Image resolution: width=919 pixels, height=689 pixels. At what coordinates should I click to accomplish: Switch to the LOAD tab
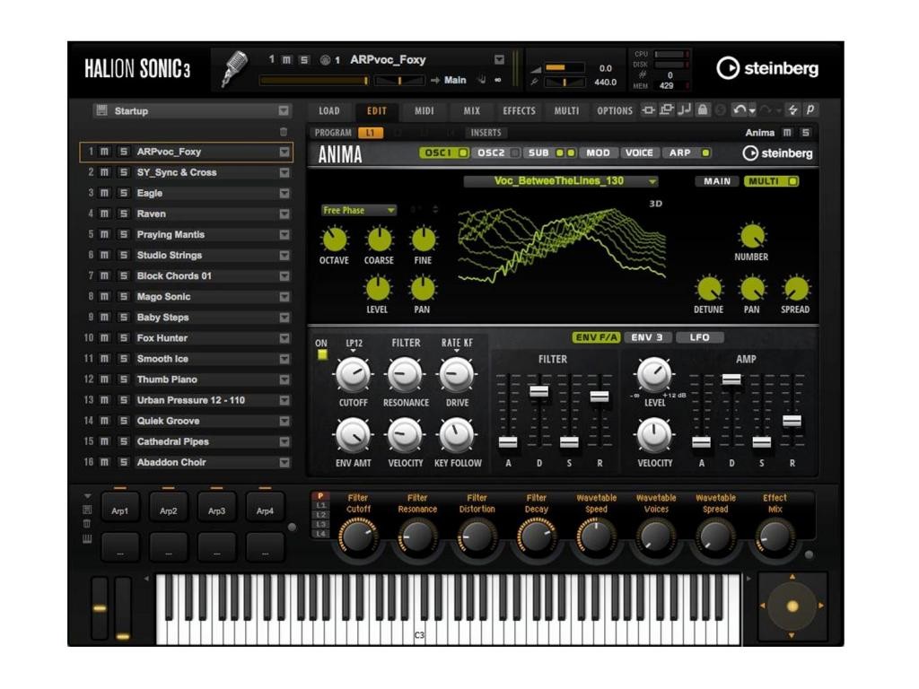tap(329, 110)
